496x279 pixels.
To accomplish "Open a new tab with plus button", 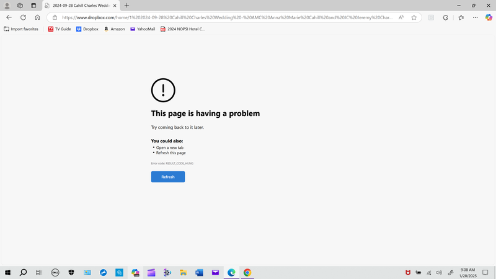I will click(x=126, y=6).
